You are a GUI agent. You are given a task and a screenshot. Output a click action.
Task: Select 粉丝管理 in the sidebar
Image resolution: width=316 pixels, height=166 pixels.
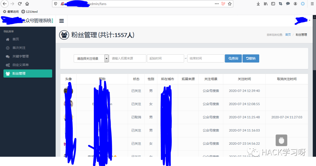click(x=28, y=73)
